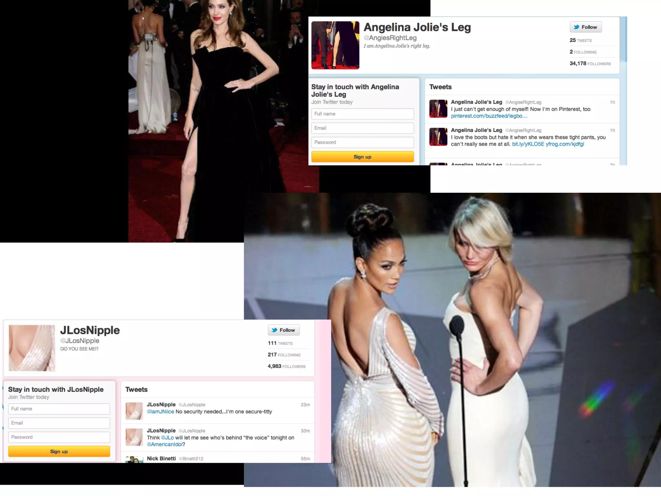661x496 pixels.
Task: Open the bit.ly/yKLO5E link in tweet
Action: point(528,144)
